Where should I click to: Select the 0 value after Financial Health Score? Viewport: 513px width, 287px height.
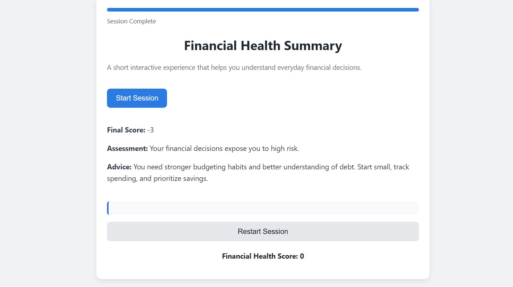[302, 256]
